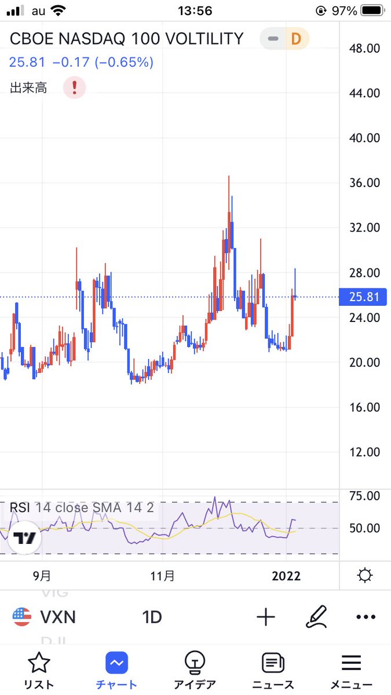The image size is (391, 695).
Task: Tap the 出来高 volume label
Action: (28, 88)
